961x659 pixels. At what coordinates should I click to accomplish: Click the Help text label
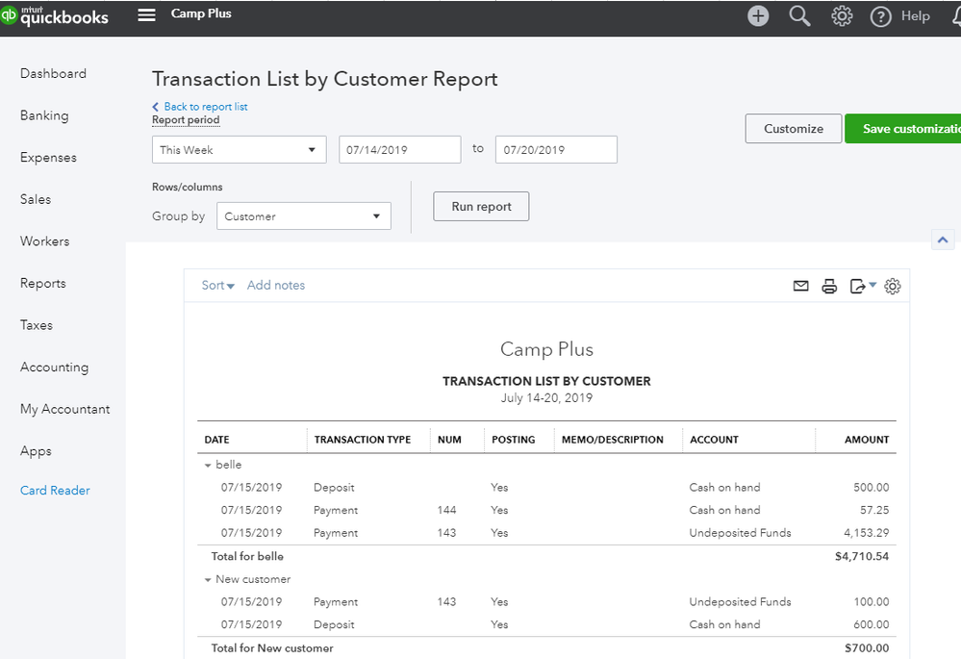pos(915,16)
